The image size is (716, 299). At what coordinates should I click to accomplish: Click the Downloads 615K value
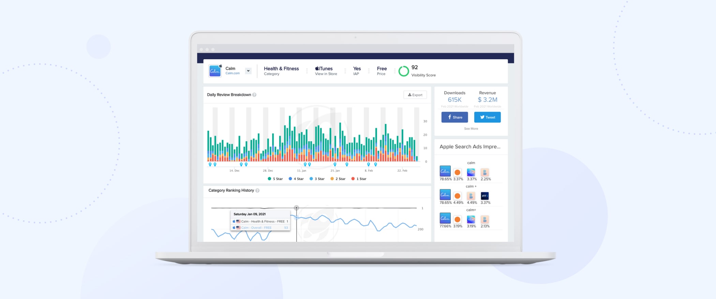coord(454,100)
